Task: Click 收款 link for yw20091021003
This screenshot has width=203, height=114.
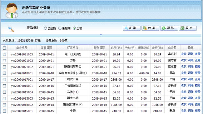Action: [184, 60]
